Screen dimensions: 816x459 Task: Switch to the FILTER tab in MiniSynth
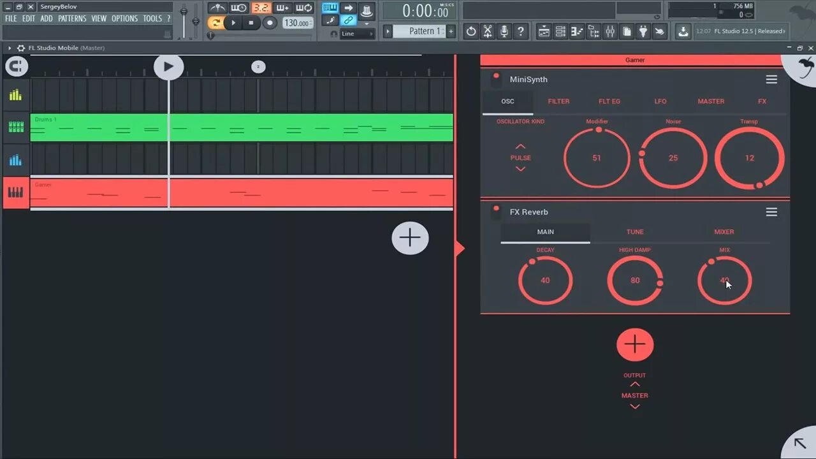click(558, 101)
